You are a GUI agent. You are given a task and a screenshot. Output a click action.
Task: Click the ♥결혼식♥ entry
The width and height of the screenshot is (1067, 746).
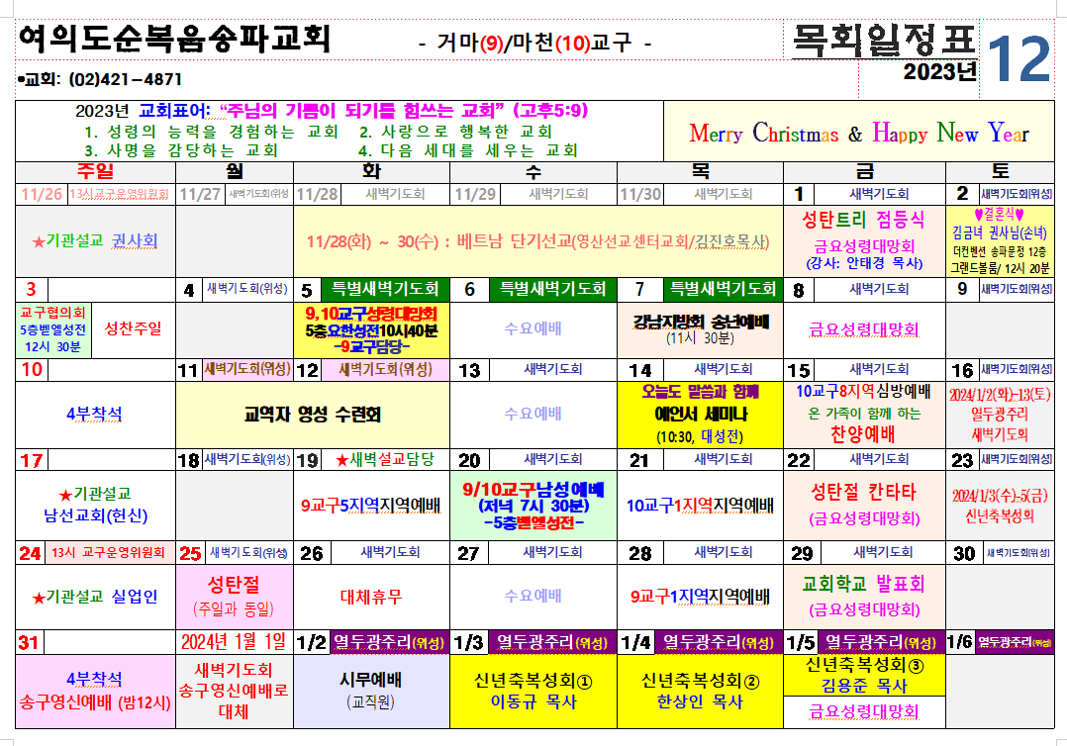coord(999,215)
